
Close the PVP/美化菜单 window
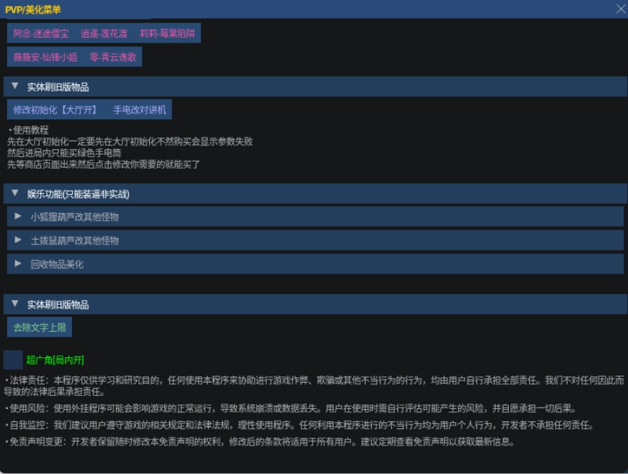[x=620, y=9]
